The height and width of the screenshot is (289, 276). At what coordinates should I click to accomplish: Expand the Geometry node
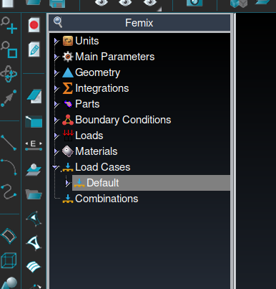click(x=56, y=72)
